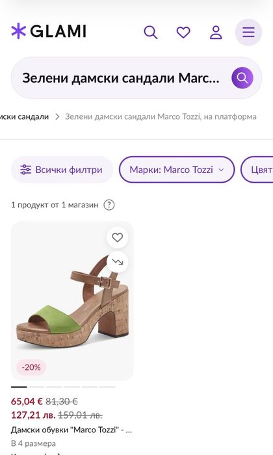Expand the Марки: Marco Tozzi dropdown
The height and width of the screenshot is (455, 273).
coord(177,170)
